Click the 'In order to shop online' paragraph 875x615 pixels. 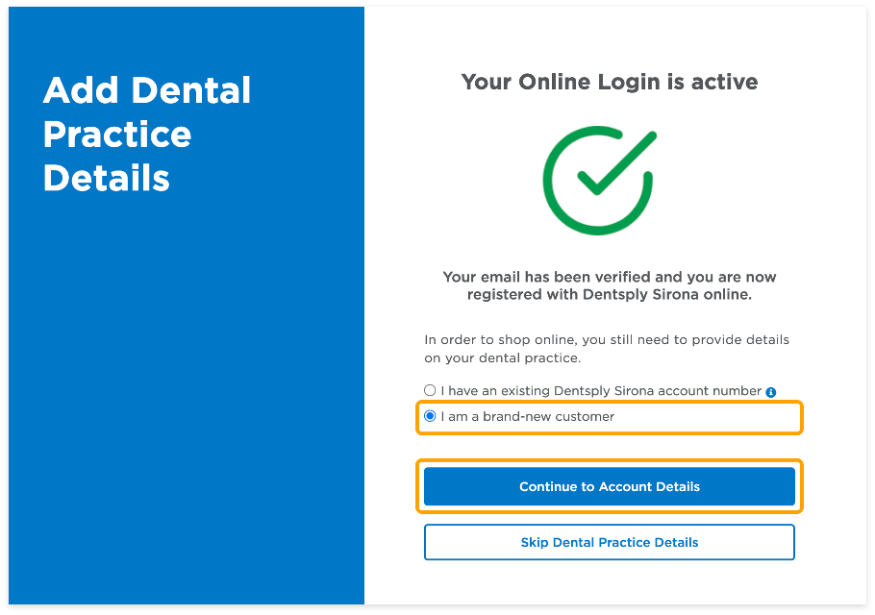click(x=607, y=349)
